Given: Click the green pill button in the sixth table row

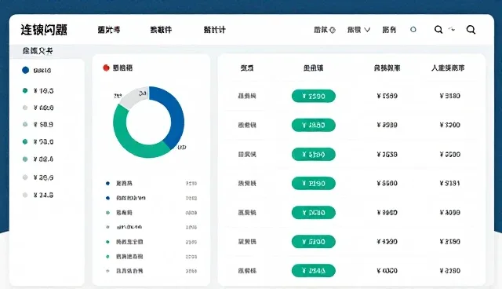Looking at the screenshot, I should (x=314, y=242).
